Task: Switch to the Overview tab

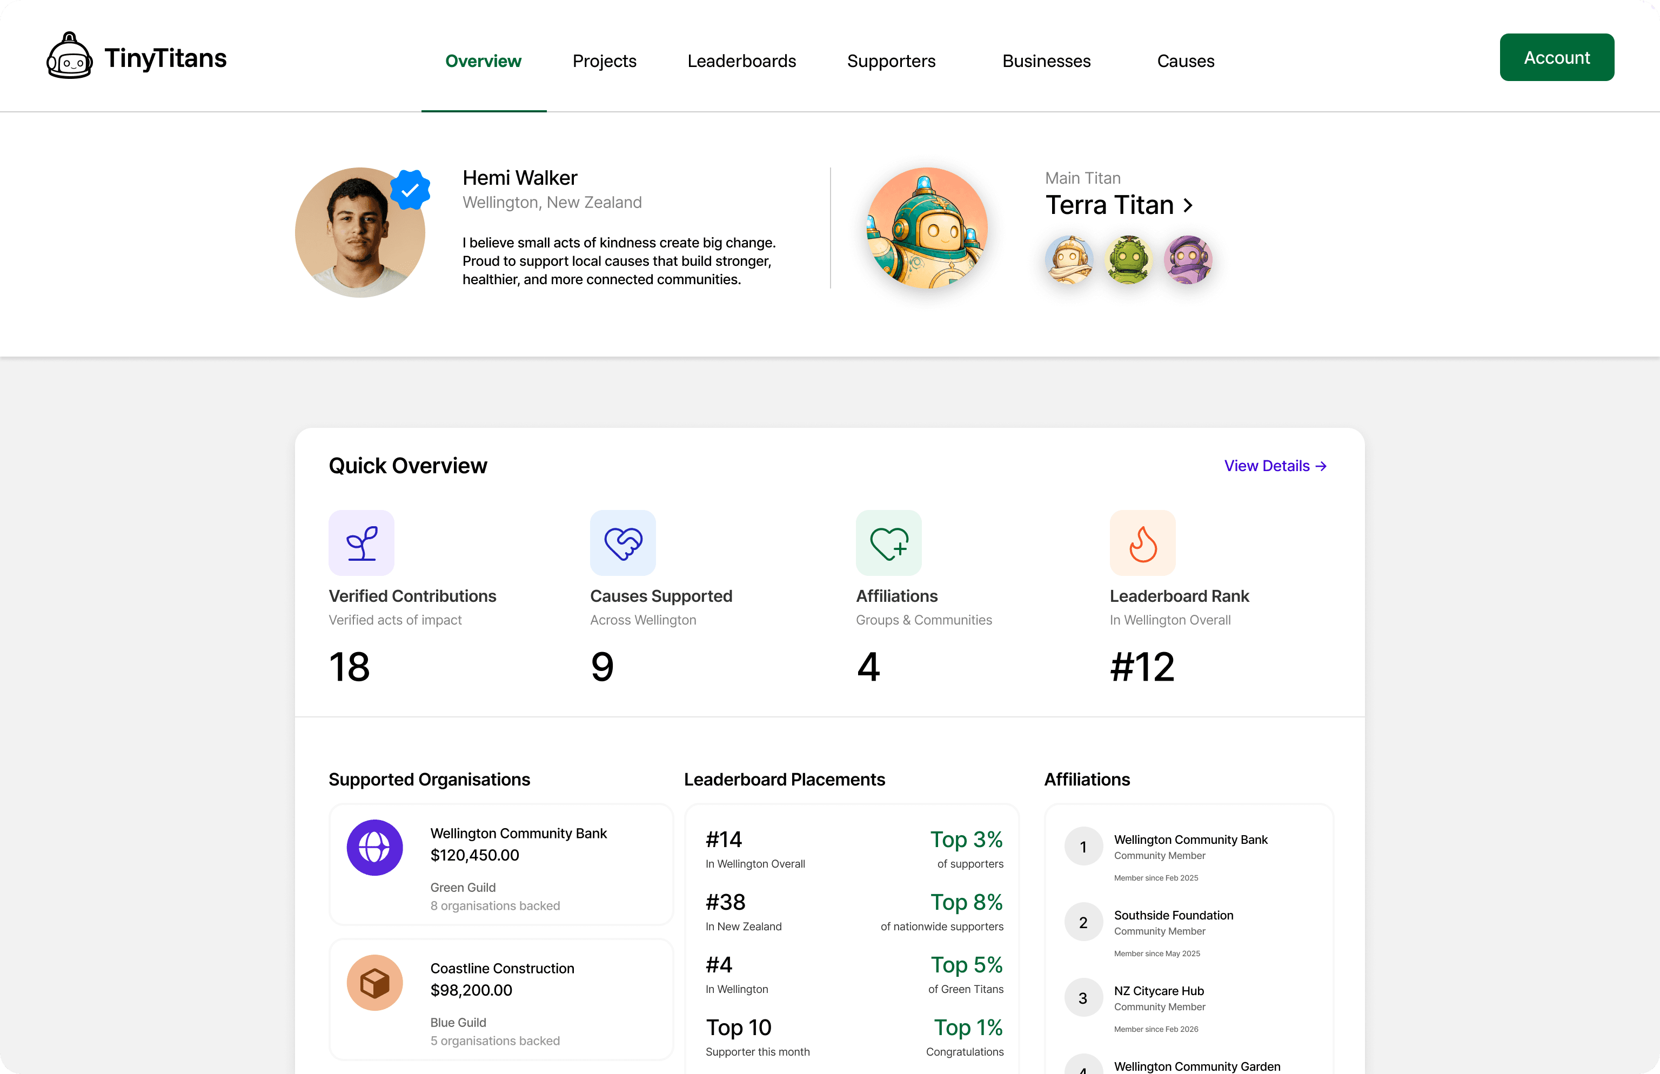Action: click(x=483, y=61)
